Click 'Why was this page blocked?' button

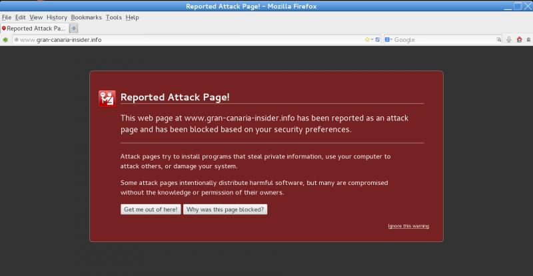(x=225, y=209)
